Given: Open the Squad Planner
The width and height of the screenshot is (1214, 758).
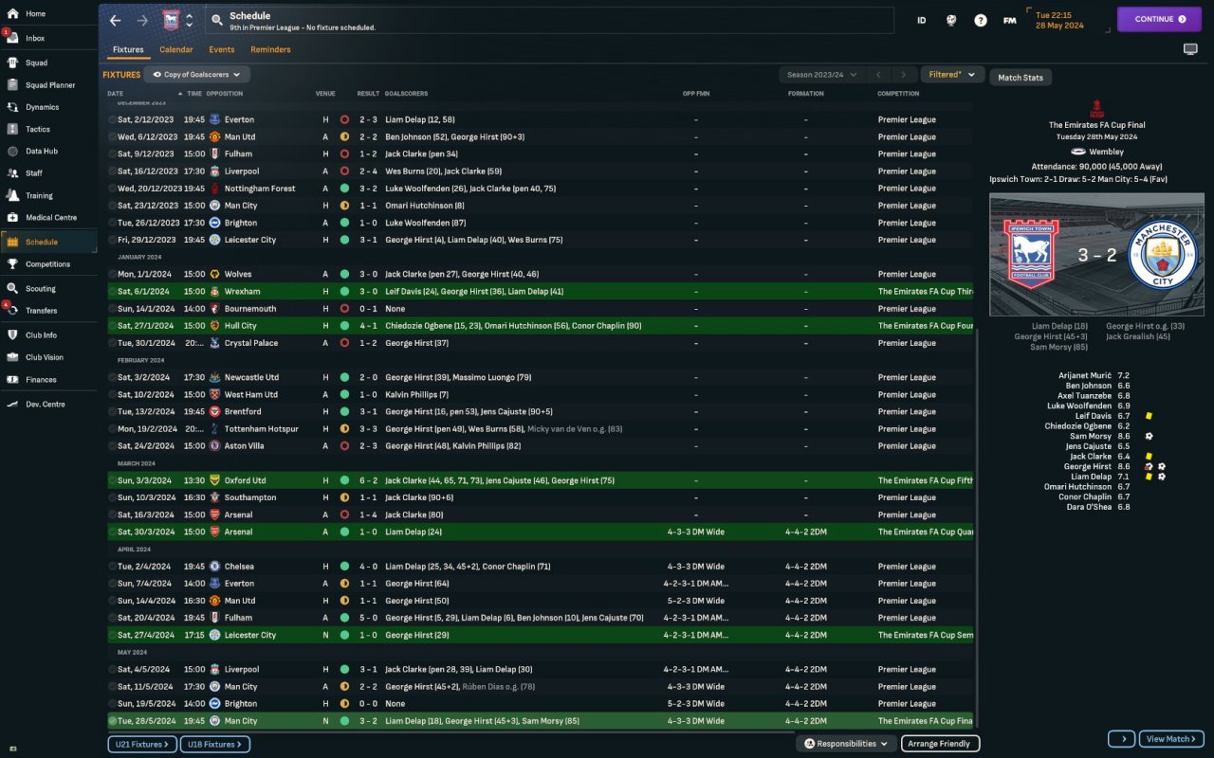Looking at the screenshot, I should pyautogui.click(x=49, y=85).
